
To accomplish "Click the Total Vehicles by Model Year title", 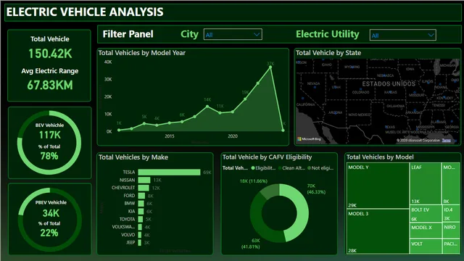I will tap(142, 53).
